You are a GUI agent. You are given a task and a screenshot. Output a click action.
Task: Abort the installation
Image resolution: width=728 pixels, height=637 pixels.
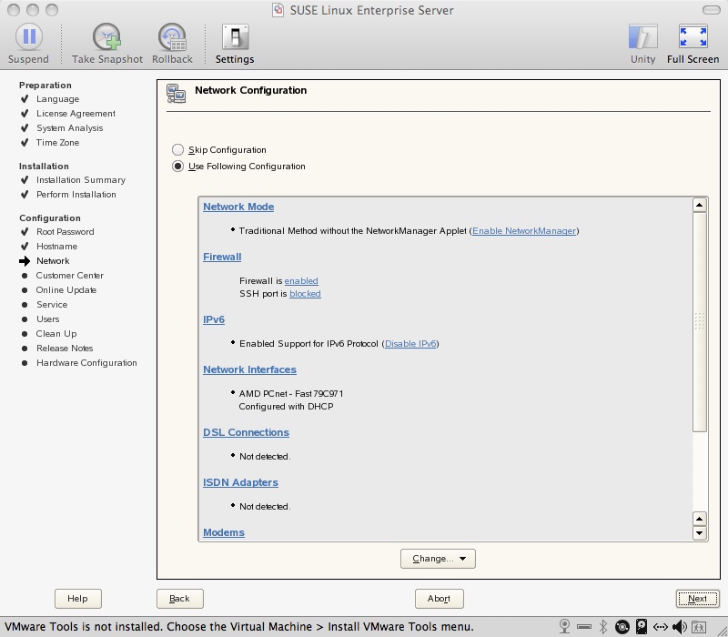click(439, 599)
